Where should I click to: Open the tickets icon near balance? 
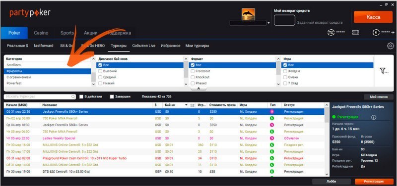[x=355, y=32]
